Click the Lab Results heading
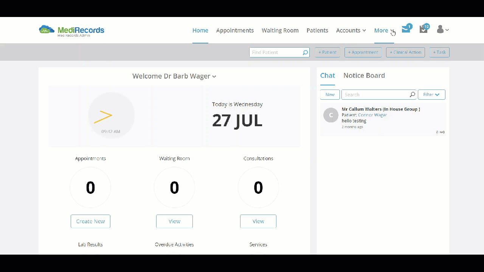 pyautogui.click(x=90, y=244)
